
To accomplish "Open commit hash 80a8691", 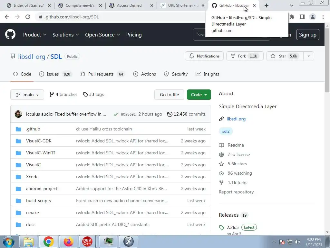I will click(x=128, y=114).
